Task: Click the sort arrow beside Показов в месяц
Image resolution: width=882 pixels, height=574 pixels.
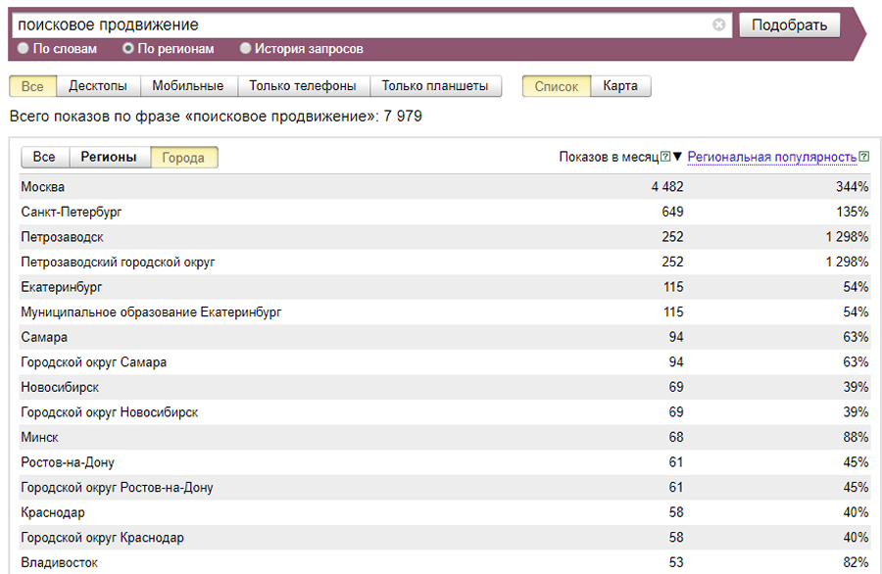Action: [677, 157]
